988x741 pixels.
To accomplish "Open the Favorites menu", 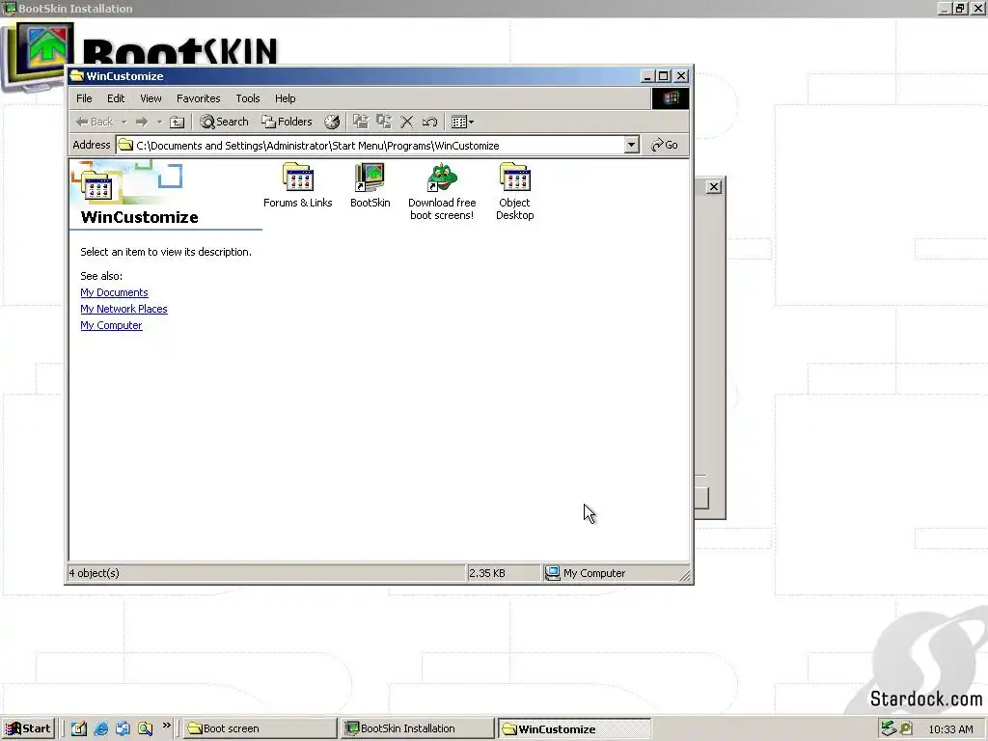I will 199,98.
